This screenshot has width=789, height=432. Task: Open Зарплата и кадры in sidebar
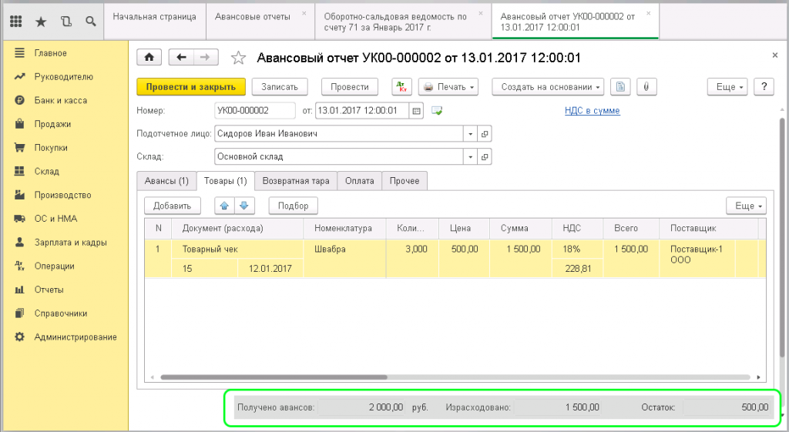click(x=70, y=242)
